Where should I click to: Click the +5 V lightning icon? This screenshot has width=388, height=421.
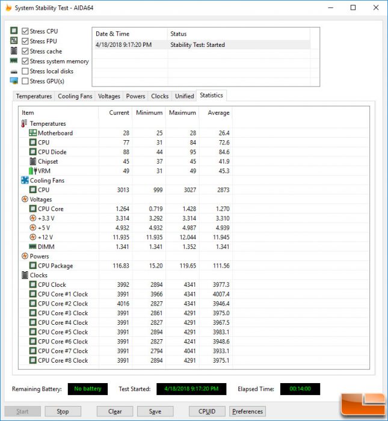(x=32, y=228)
